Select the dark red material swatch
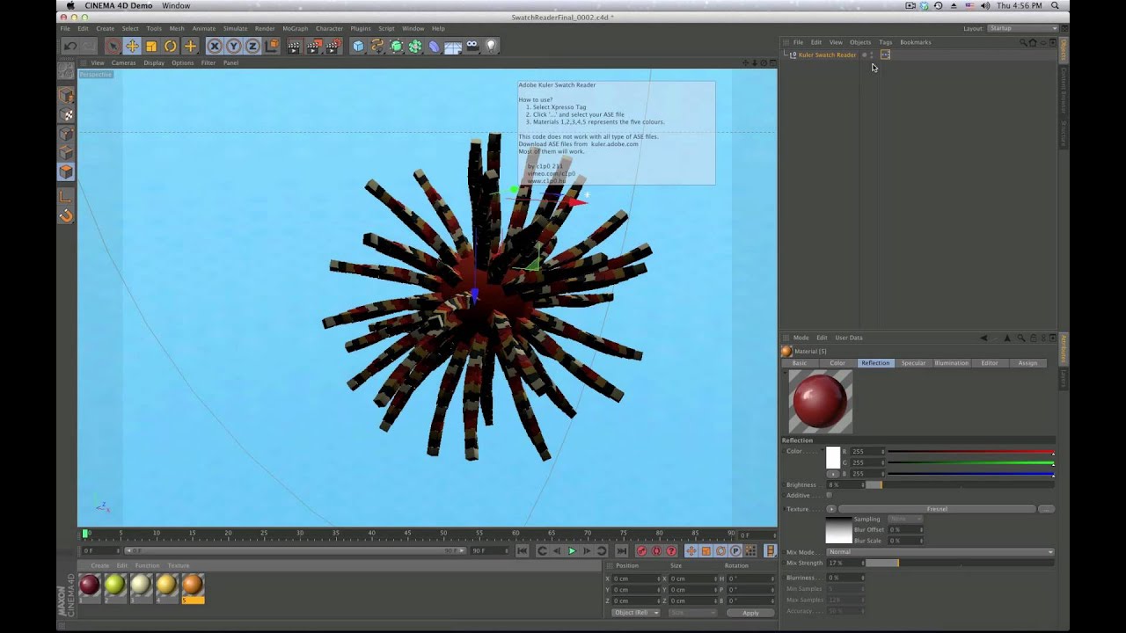The height and width of the screenshot is (633, 1126). click(x=89, y=586)
